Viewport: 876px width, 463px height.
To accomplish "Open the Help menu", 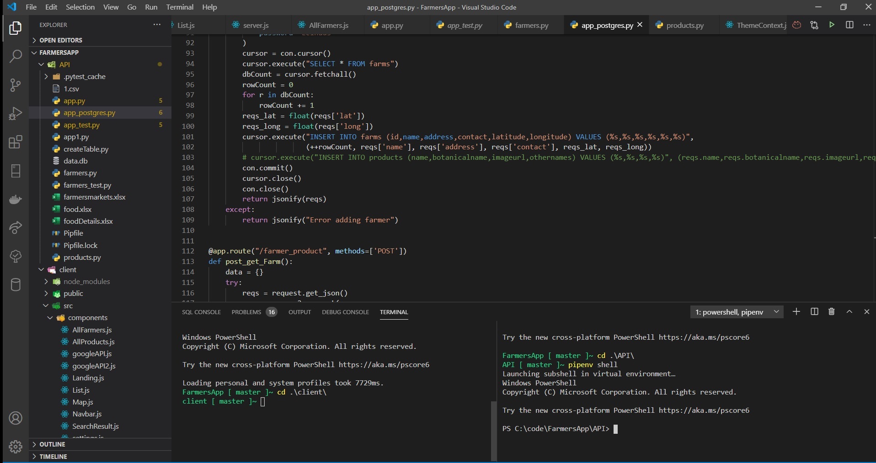I will coord(209,7).
